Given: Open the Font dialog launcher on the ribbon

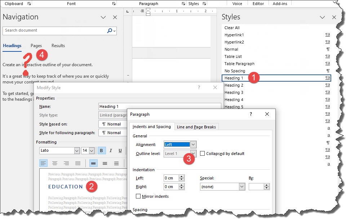Looking at the screenshot, I should pyautogui.click(x=114, y=3).
